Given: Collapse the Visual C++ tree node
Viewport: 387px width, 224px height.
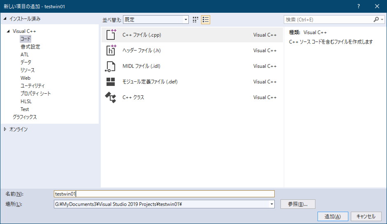Looking at the screenshot, I should [x=8, y=31].
